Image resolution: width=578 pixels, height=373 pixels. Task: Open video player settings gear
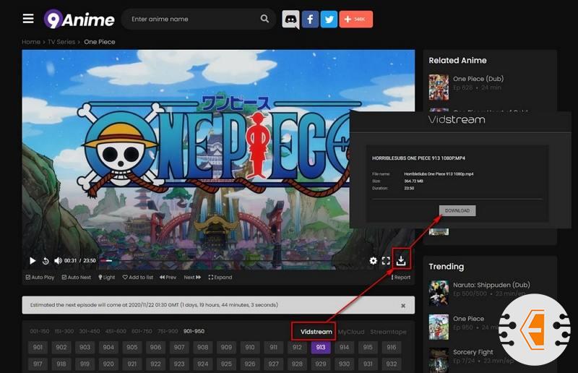click(x=373, y=261)
